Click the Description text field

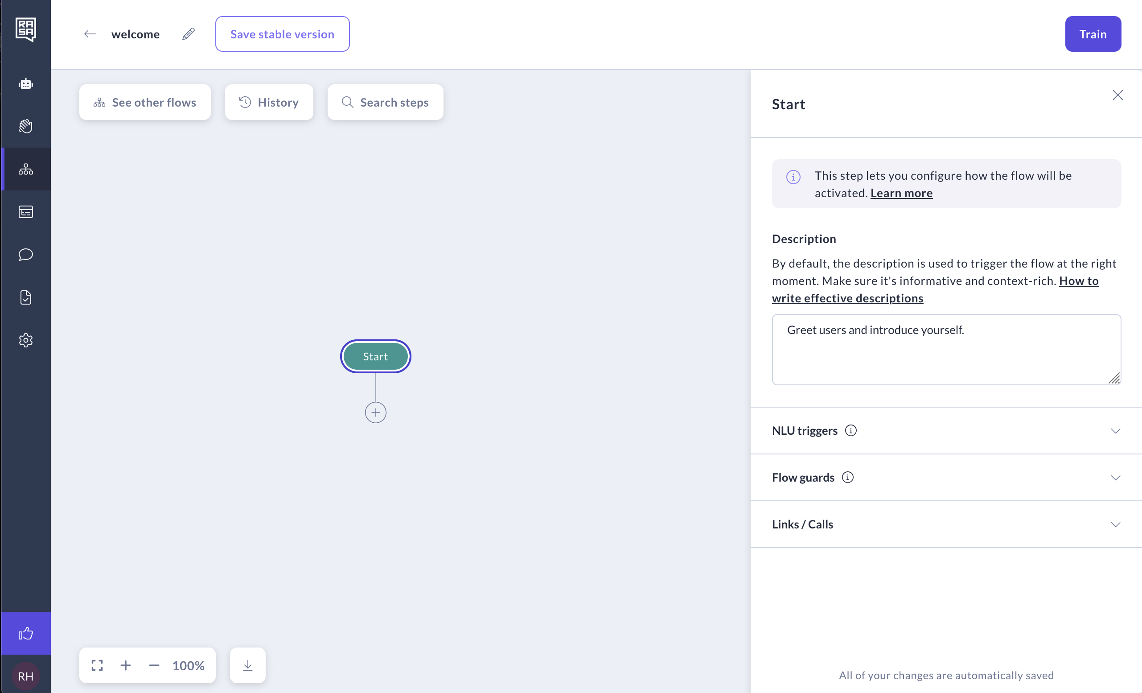[x=945, y=349]
